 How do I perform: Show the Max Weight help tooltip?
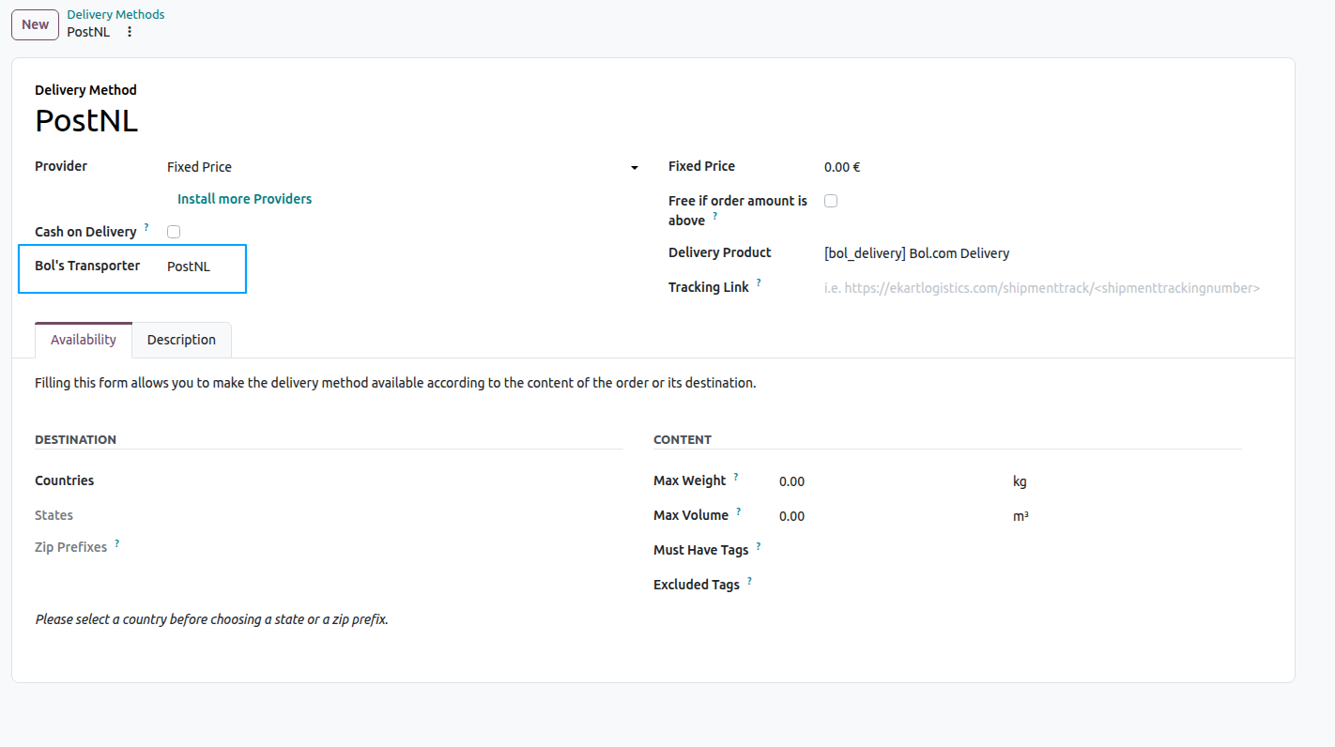pos(736,476)
